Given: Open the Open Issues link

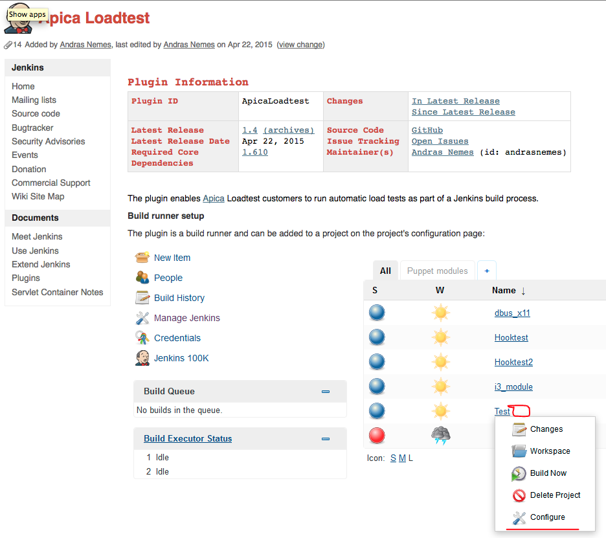Looking at the screenshot, I should click(440, 141).
